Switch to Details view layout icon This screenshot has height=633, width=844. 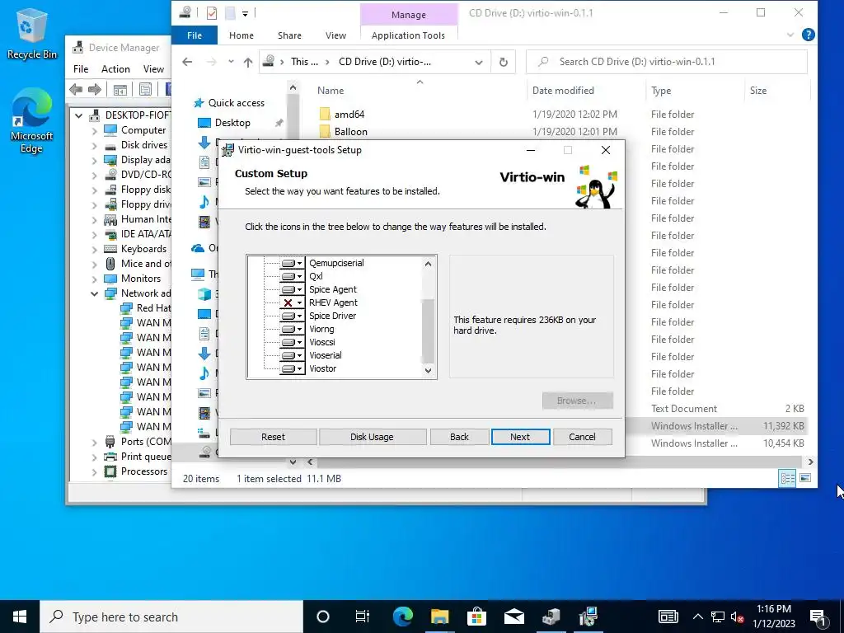coord(787,478)
